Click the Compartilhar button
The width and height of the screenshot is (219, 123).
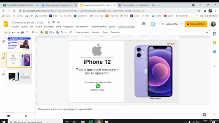[x=196, y=24]
